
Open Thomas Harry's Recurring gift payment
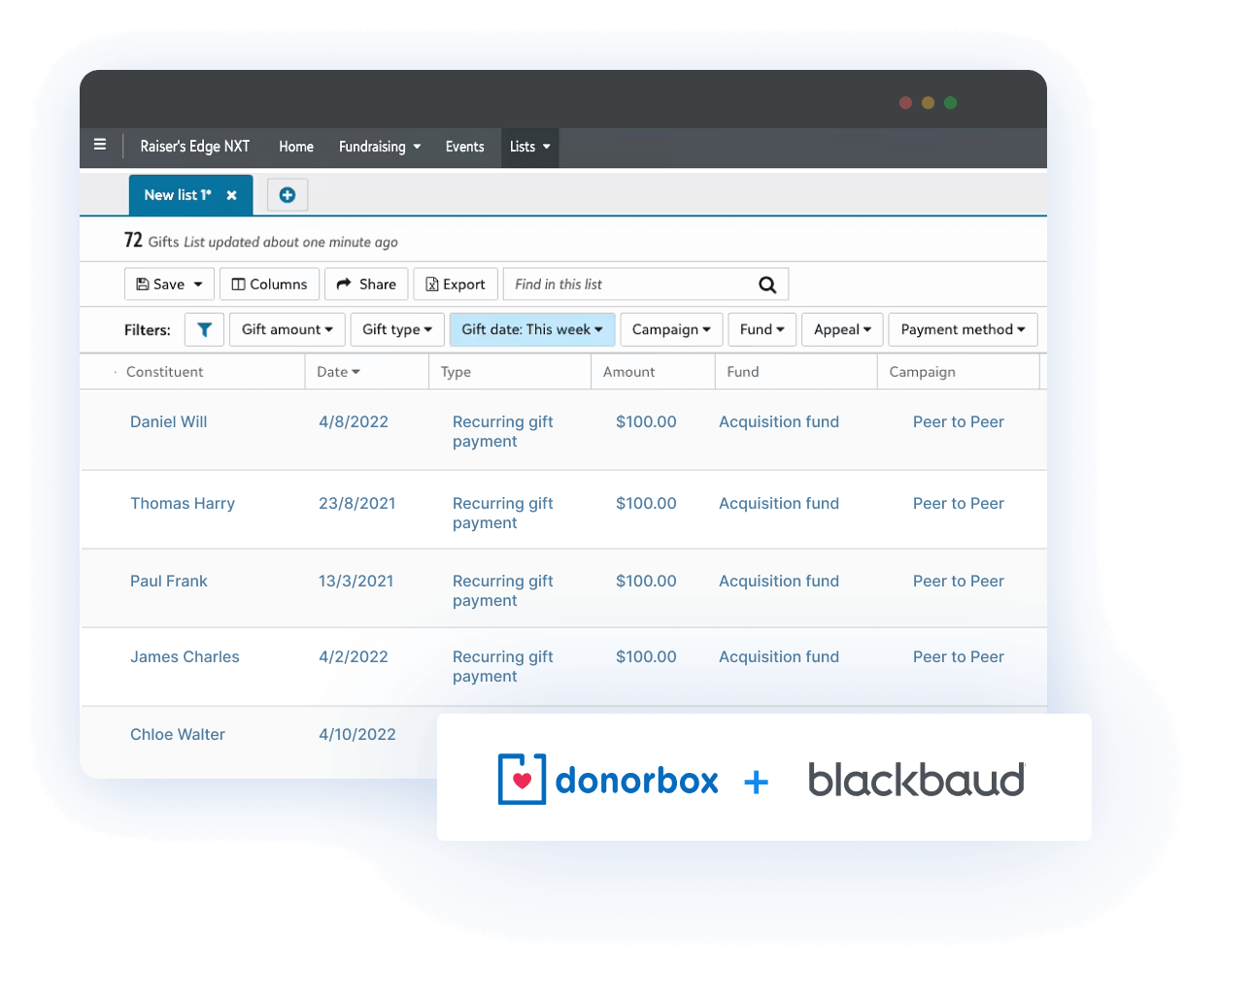click(x=502, y=514)
